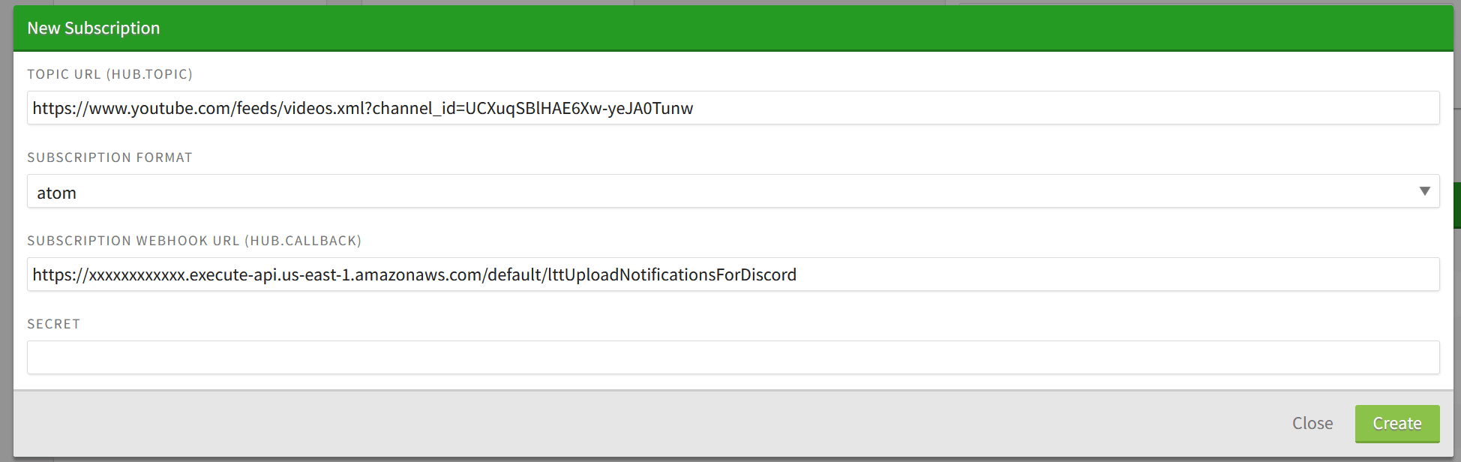
Task: Click the Subscription Format label
Action: coord(109,157)
